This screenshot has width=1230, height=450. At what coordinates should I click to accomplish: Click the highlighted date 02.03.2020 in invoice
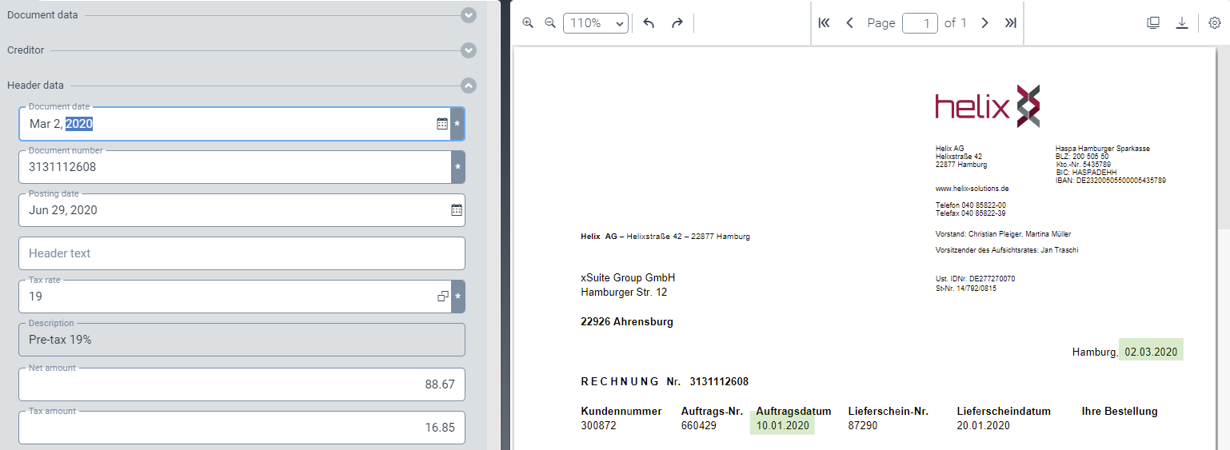click(1150, 352)
